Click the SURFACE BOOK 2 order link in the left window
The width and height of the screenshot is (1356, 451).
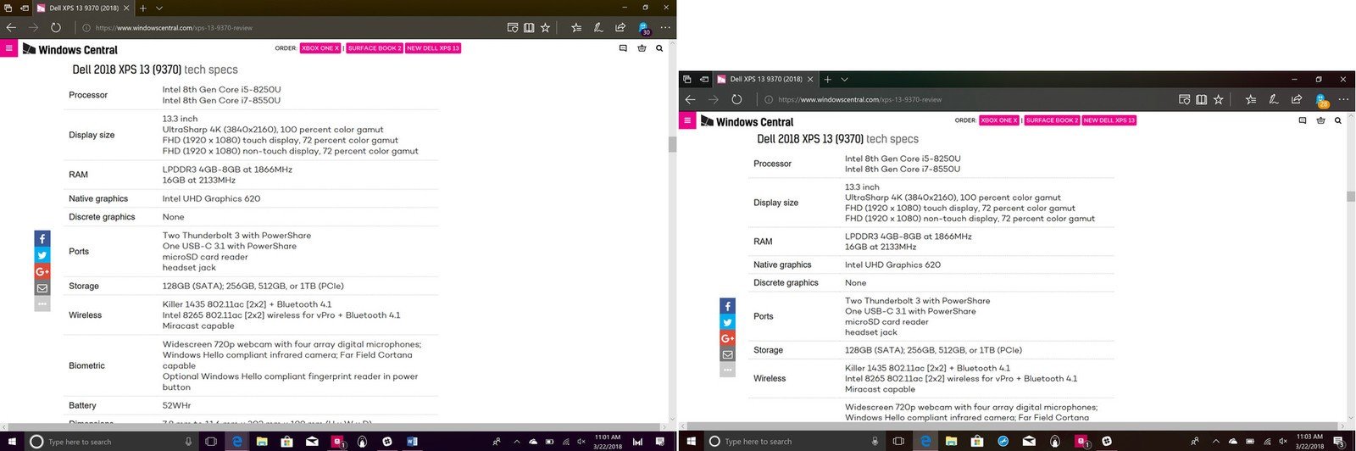(374, 48)
